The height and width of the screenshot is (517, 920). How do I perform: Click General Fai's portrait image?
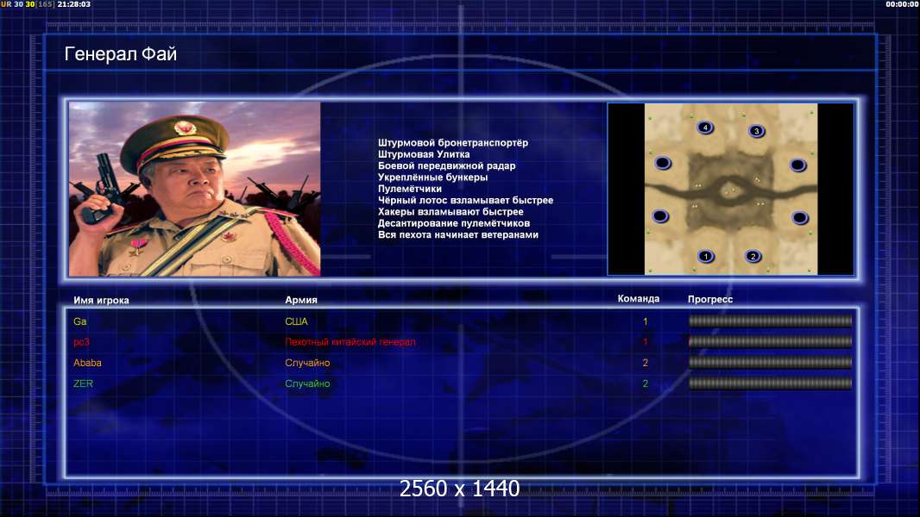click(195, 189)
